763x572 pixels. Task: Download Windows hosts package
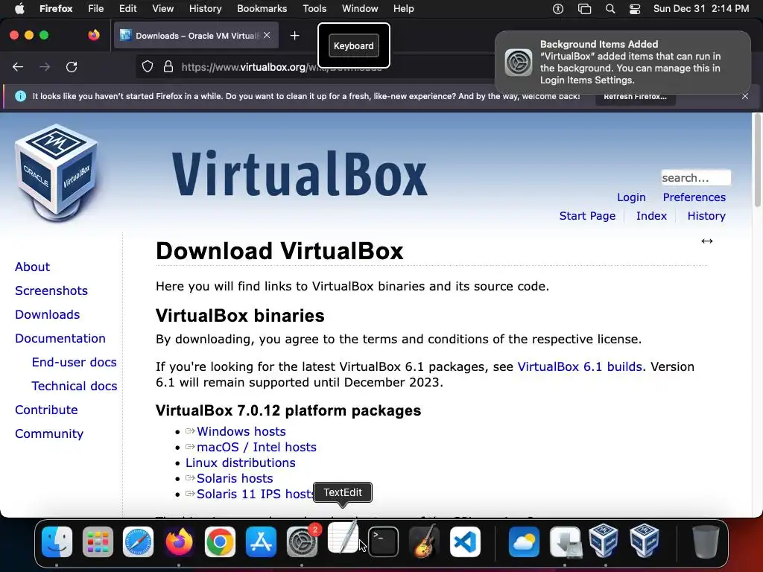[x=241, y=431]
